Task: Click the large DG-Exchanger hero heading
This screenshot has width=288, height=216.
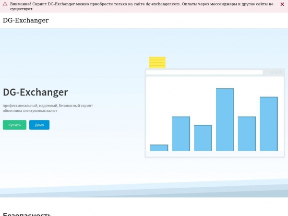Action: (36, 92)
